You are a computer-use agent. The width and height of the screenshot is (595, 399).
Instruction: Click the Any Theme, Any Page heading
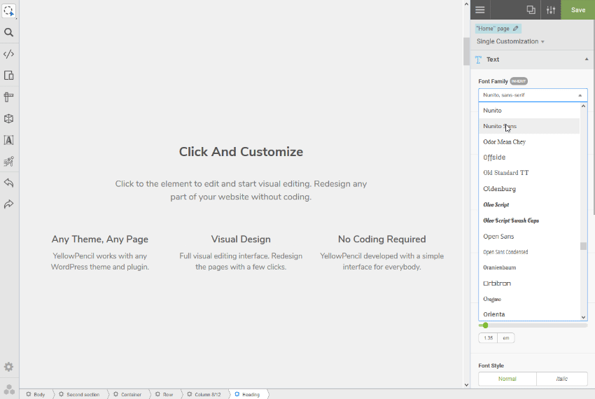pos(100,239)
